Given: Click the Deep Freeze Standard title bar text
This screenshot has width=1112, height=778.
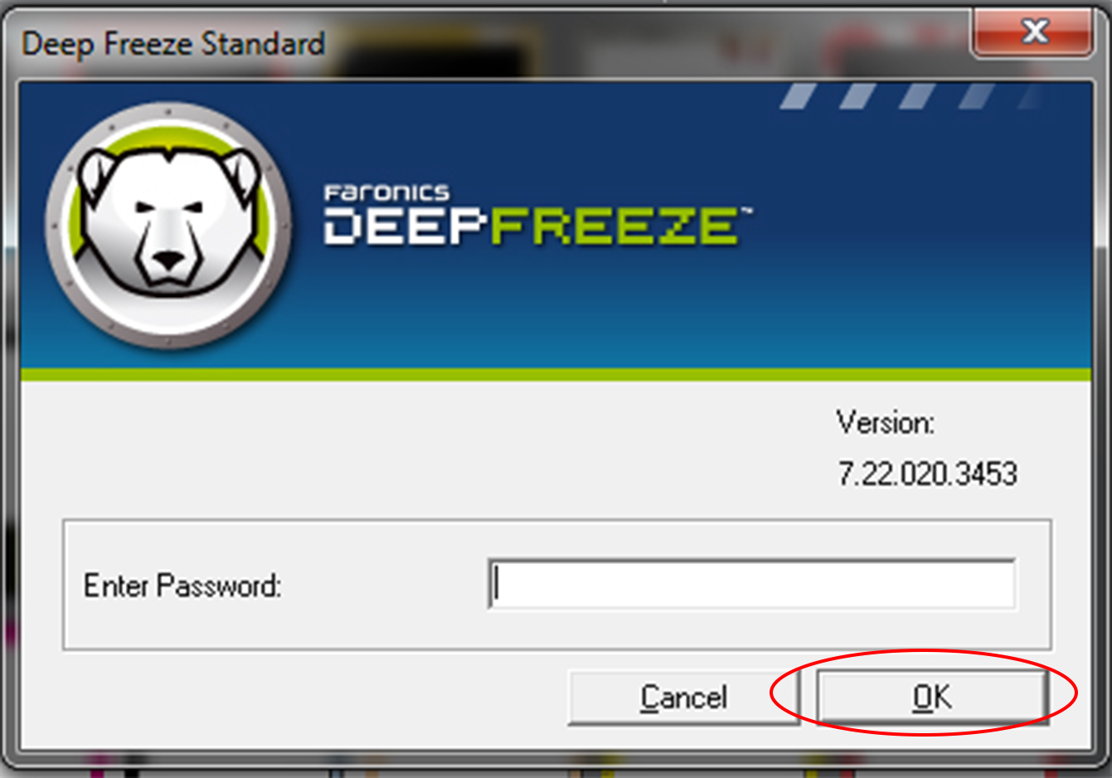Looking at the screenshot, I should tap(173, 43).
